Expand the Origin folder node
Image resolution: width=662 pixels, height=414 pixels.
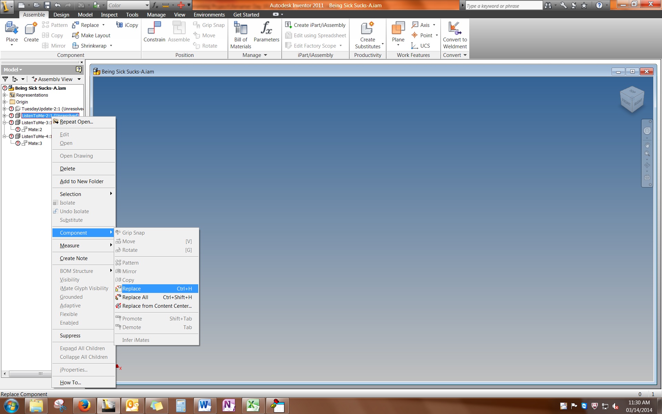pos(4,102)
